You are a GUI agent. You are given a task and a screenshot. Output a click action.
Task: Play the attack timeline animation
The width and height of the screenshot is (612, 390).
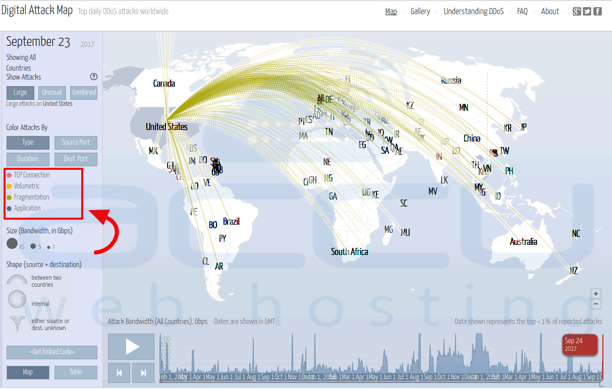(x=131, y=347)
